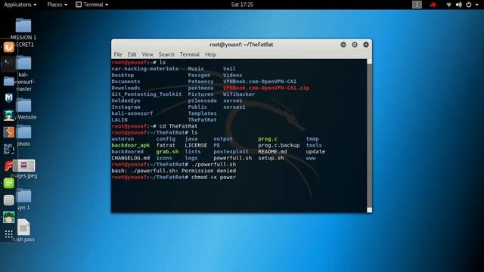Select the Website desktop folder
The height and width of the screenshot is (272, 484).
click(x=25, y=109)
